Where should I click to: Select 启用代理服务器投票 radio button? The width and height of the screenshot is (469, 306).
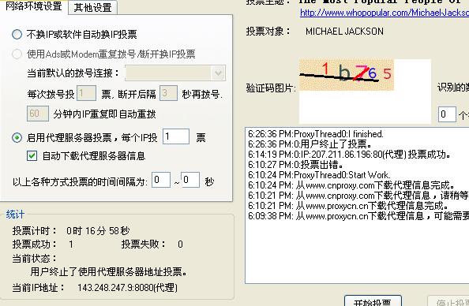point(17,138)
